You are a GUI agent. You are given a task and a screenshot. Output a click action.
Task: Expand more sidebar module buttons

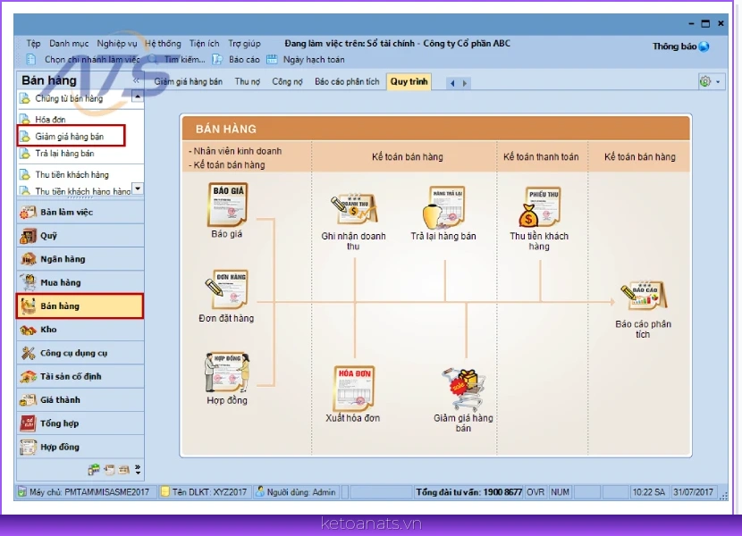coord(138,469)
